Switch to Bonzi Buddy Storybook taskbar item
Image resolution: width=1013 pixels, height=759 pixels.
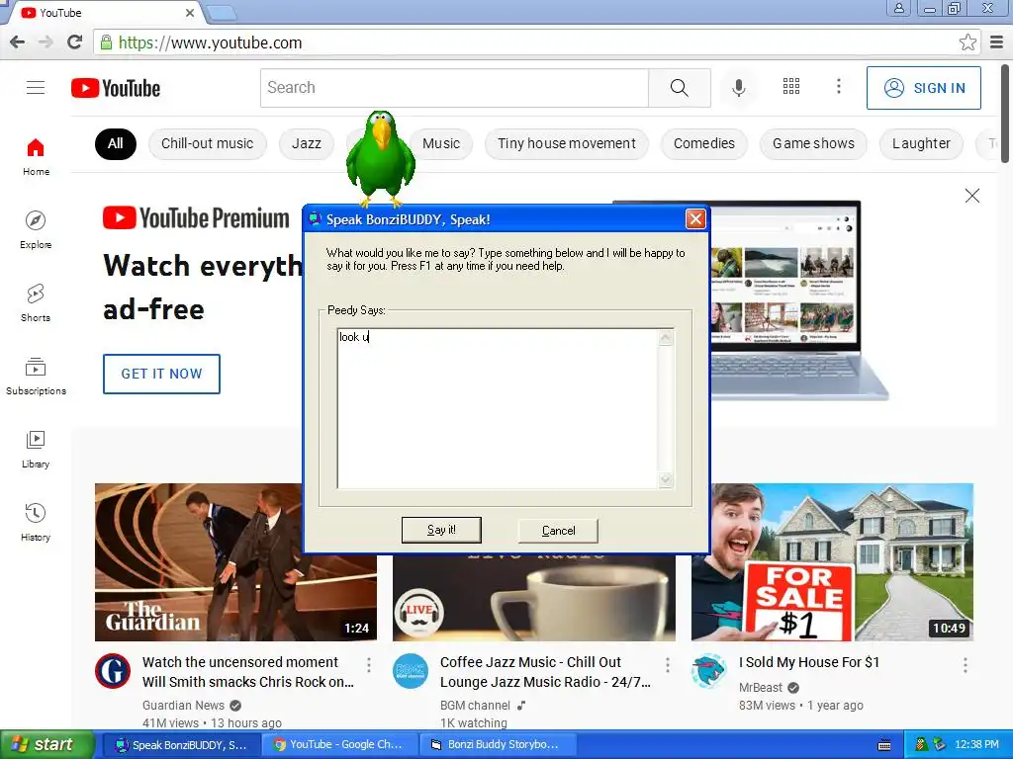coord(499,745)
